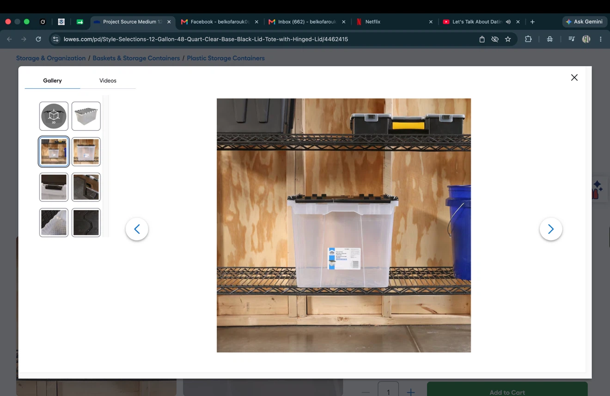Open the Chrome three-dot menu
The height and width of the screenshot is (396, 610).
601,39
